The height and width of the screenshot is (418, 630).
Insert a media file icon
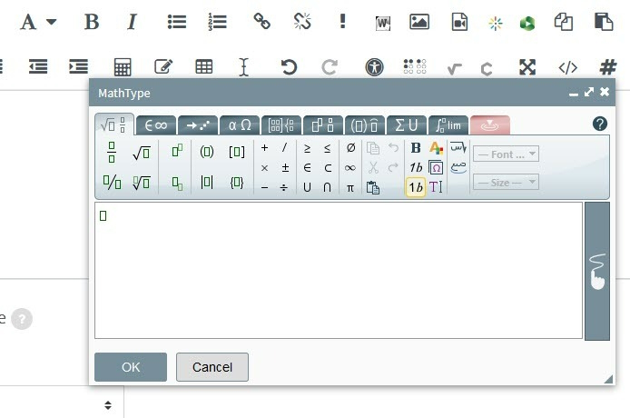[x=459, y=22]
